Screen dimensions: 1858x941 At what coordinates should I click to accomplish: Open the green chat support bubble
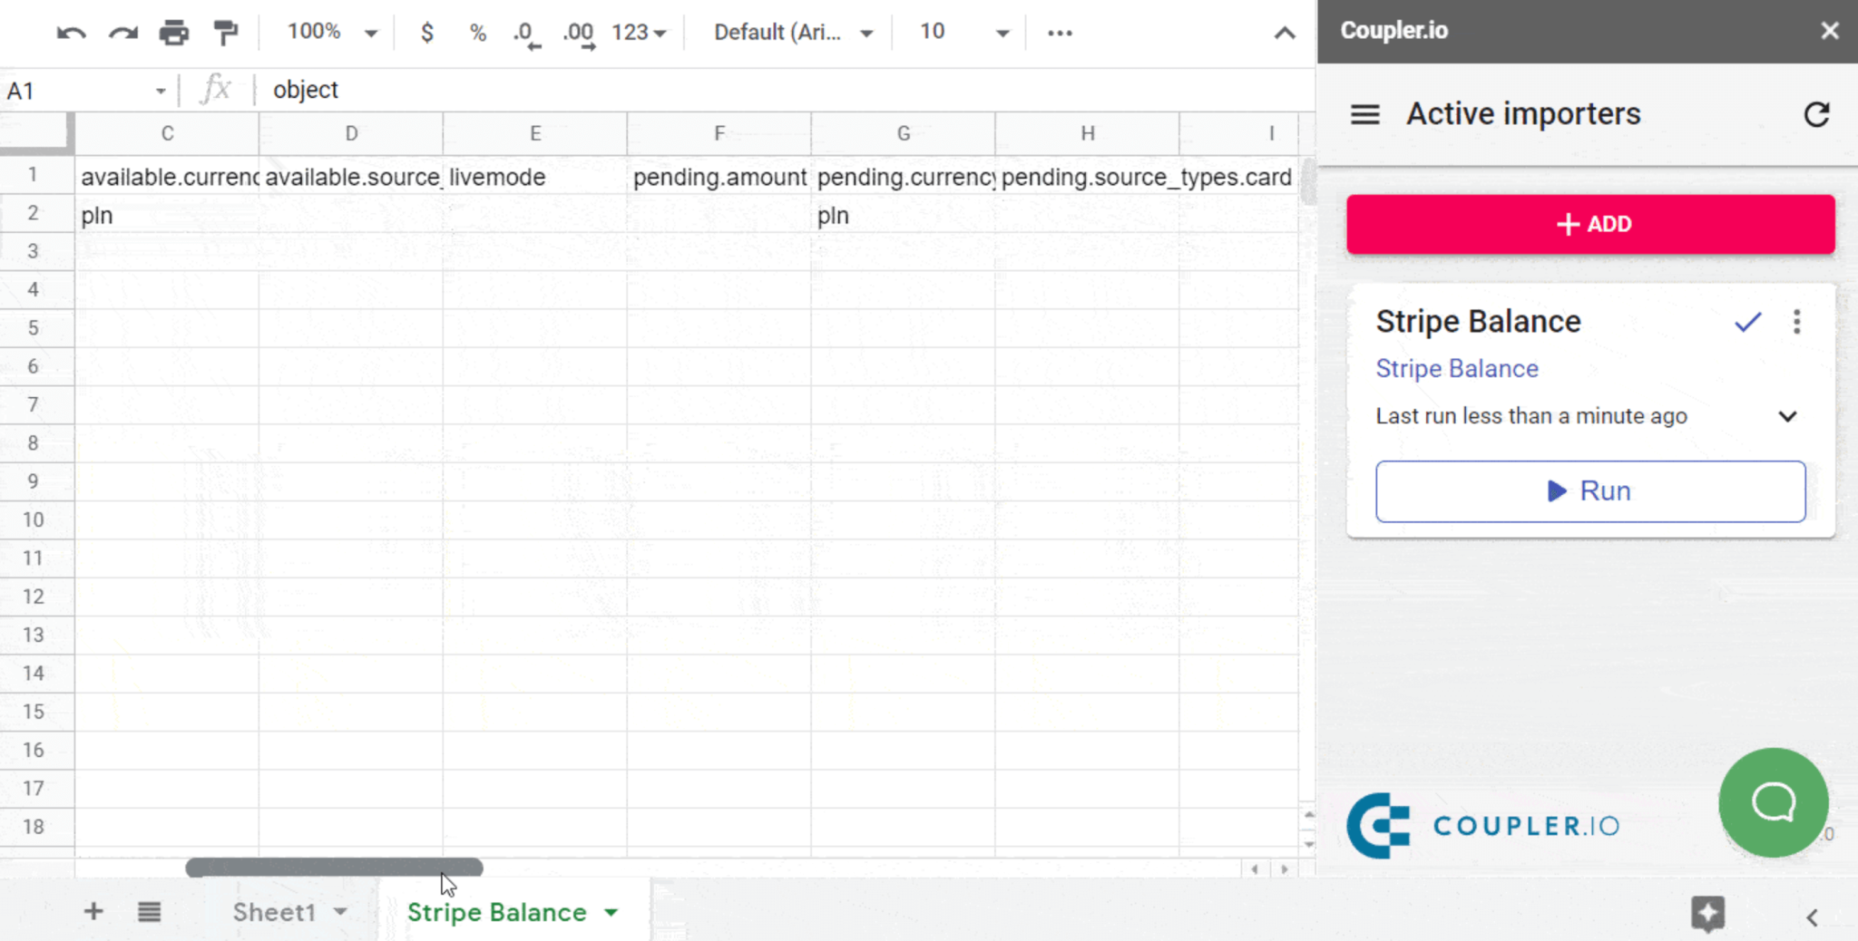tap(1773, 802)
